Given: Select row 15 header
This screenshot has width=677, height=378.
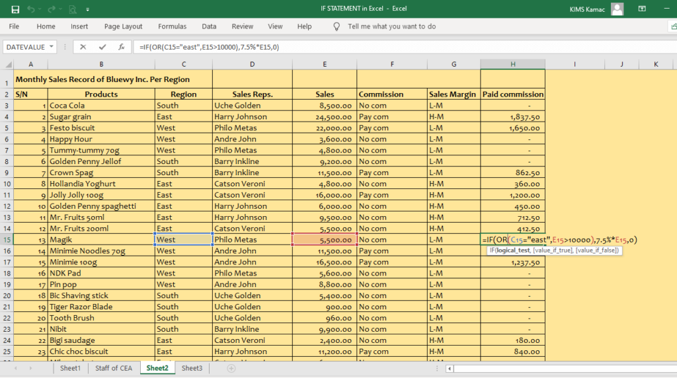Looking at the screenshot, I should coord(7,239).
